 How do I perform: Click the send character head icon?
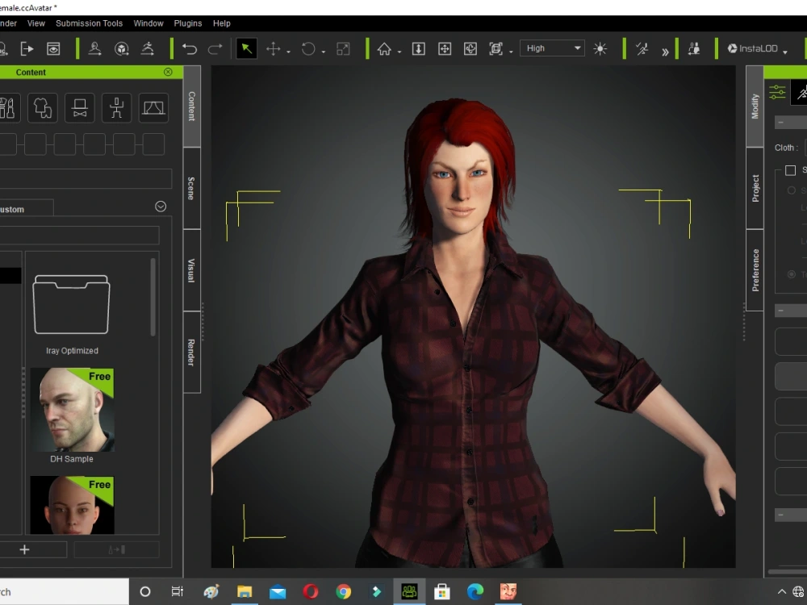click(x=94, y=49)
